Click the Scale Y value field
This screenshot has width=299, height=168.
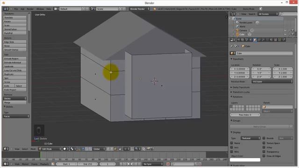pyautogui.click(x=283, y=73)
